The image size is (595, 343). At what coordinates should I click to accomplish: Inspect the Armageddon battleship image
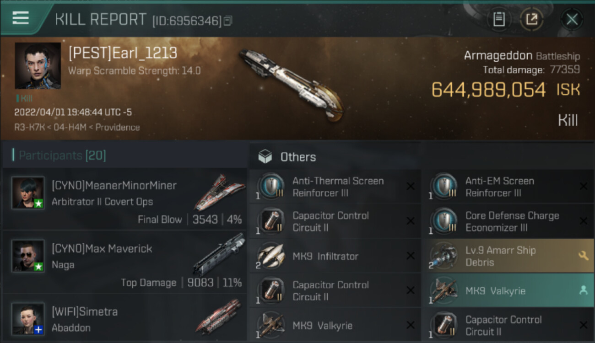[x=292, y=84]
